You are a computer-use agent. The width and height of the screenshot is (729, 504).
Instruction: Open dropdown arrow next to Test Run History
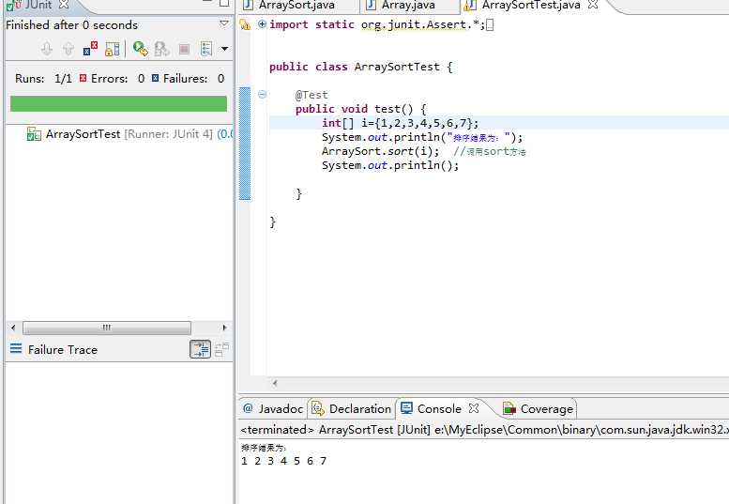(224, 49)
